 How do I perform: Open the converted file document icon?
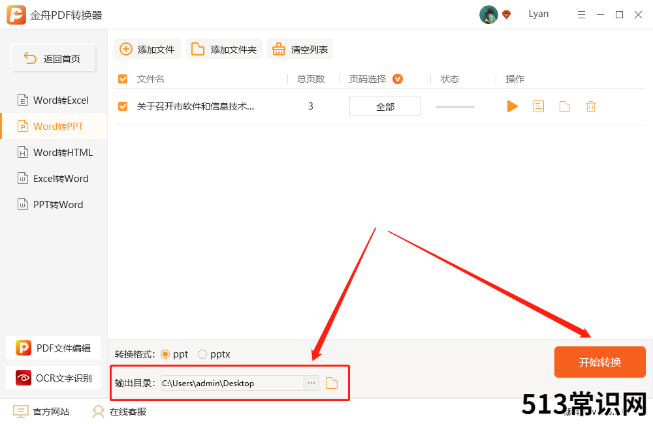[x=539, y=106]
